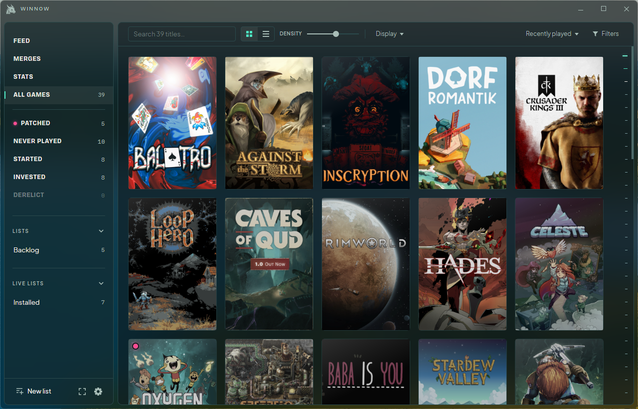Open the Dorfromantik game cover
This screenshot has width=638, height=409.
(463, 123)
